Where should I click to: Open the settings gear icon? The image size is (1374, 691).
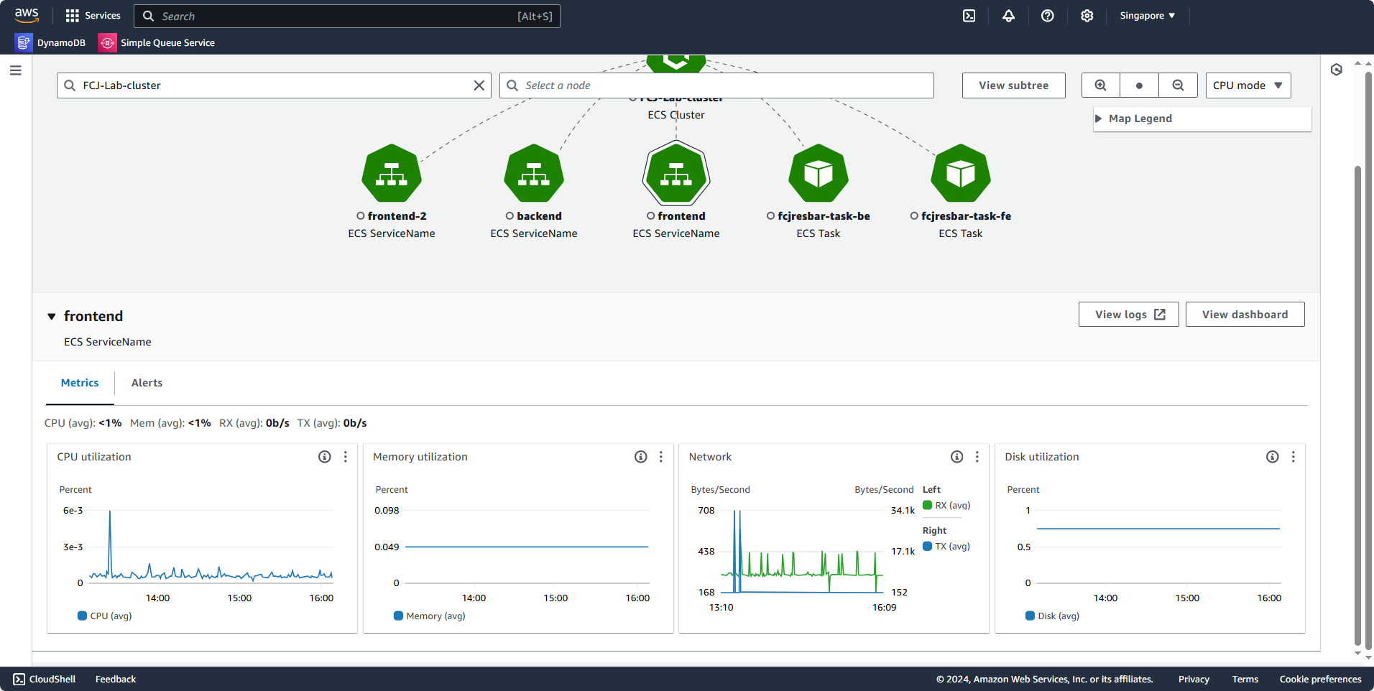(1087, 16)
